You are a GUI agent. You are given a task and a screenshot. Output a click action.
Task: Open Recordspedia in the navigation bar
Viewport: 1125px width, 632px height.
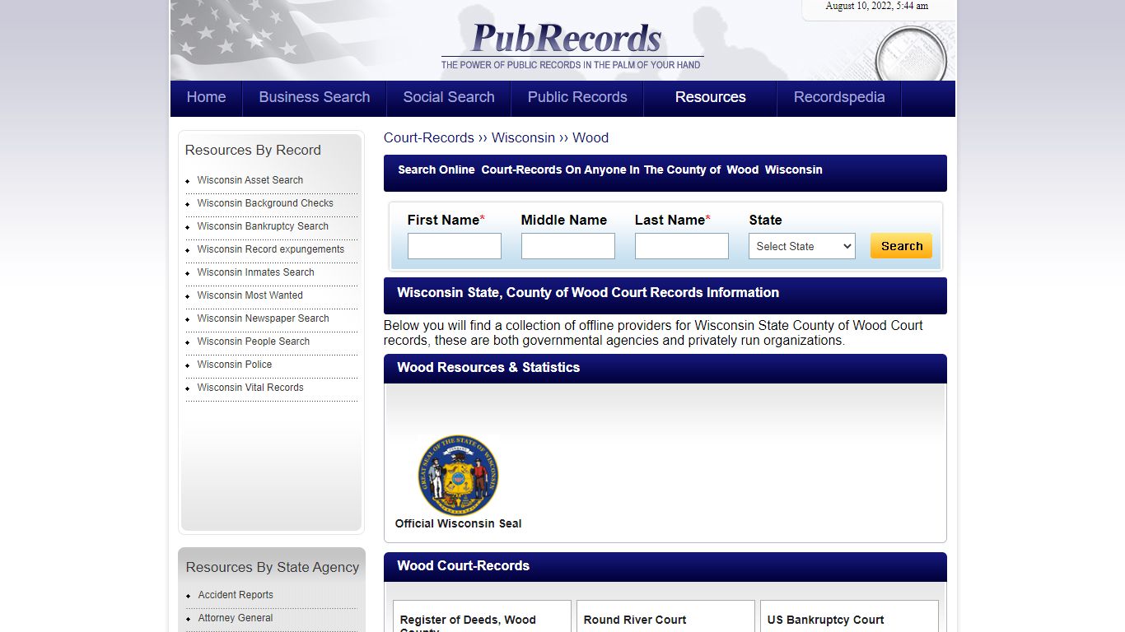point(839,97)
